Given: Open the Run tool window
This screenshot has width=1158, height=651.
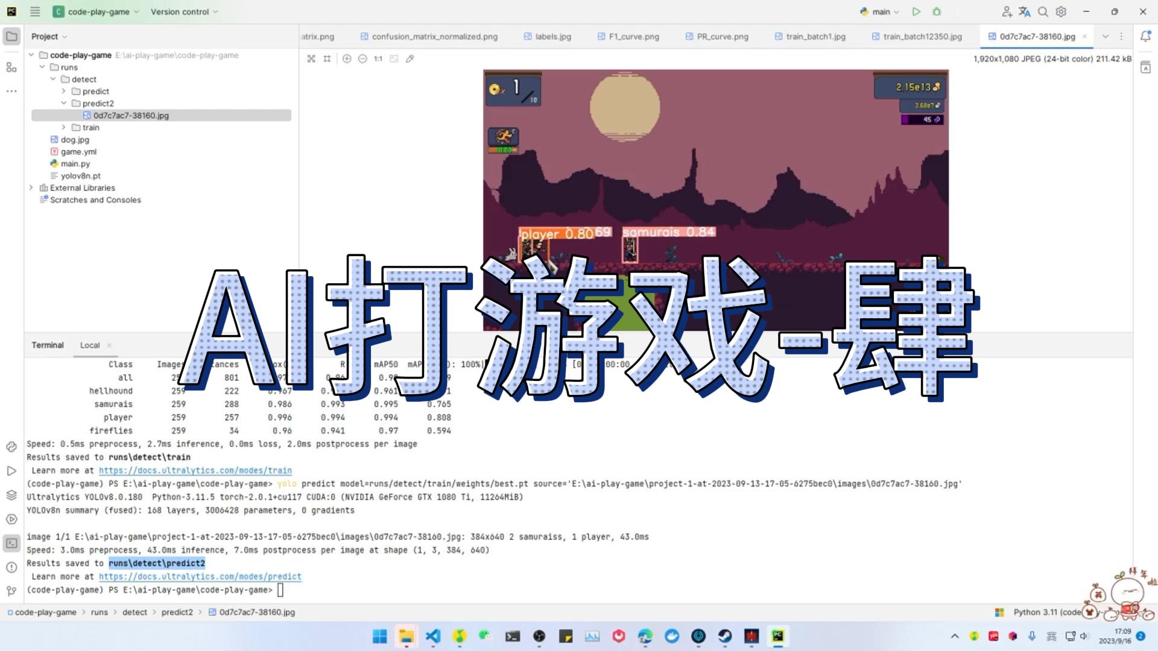Looking at the screenshot, I should coord(11,471).
